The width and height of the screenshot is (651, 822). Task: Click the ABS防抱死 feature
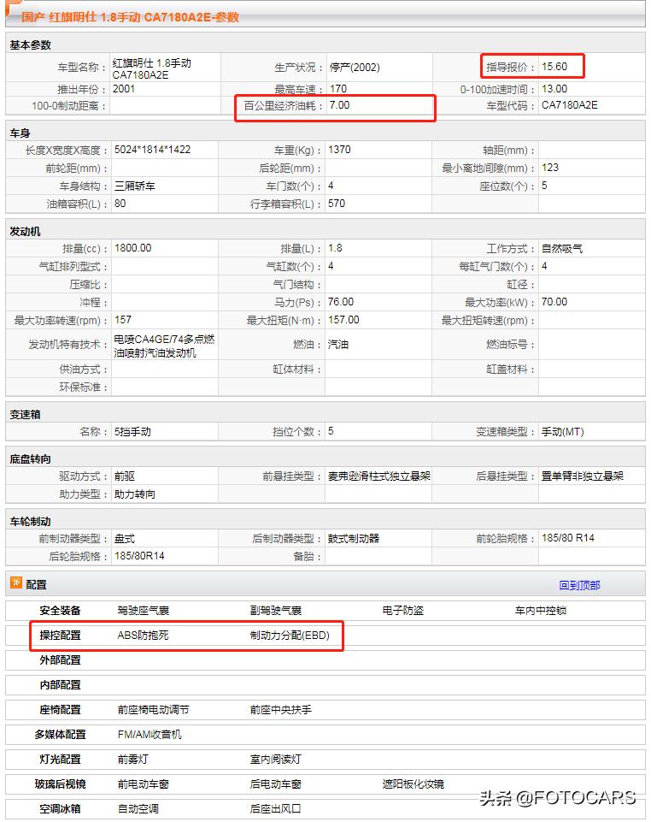(x=143, y=636)
